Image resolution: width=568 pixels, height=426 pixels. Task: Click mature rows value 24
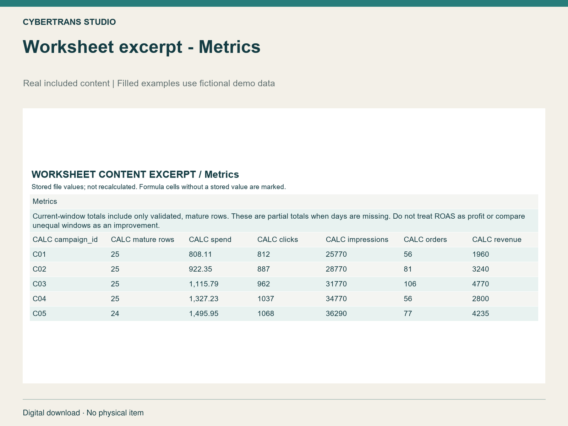[115, 314]
